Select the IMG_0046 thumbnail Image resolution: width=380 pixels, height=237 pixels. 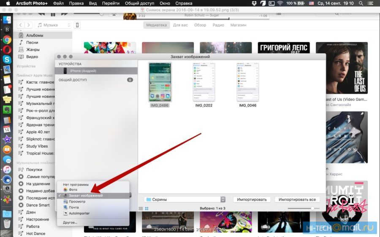tap(248, 82)
